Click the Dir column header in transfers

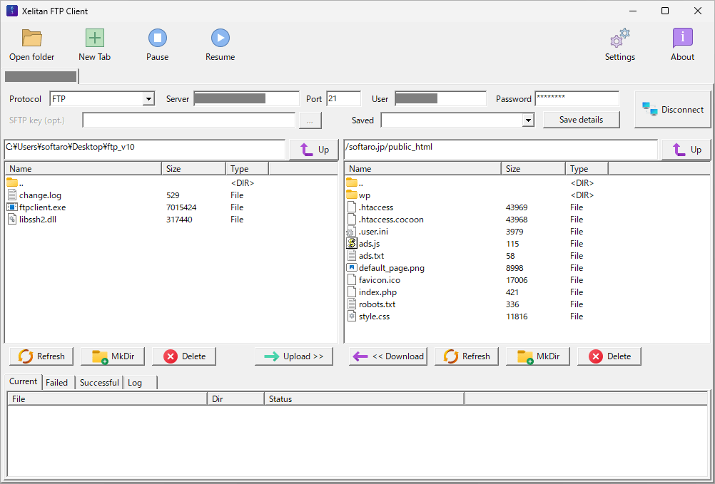[235, 399]
